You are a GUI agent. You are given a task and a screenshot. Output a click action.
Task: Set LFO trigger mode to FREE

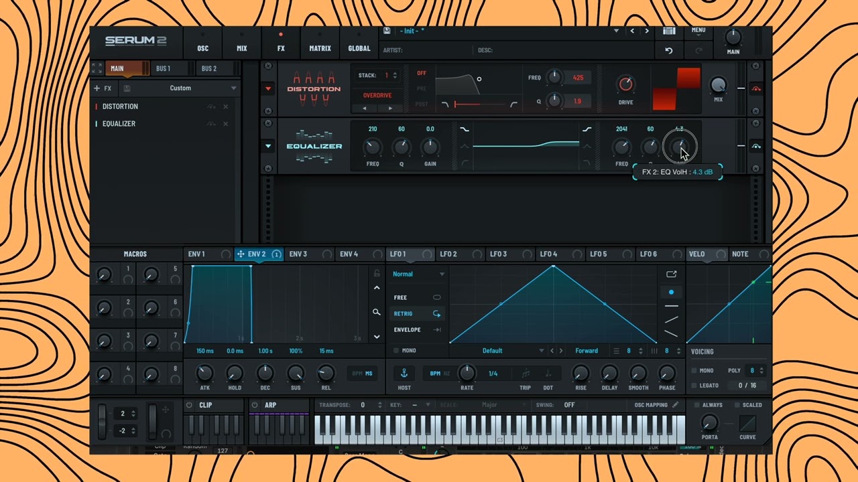[x=417, y=297]
